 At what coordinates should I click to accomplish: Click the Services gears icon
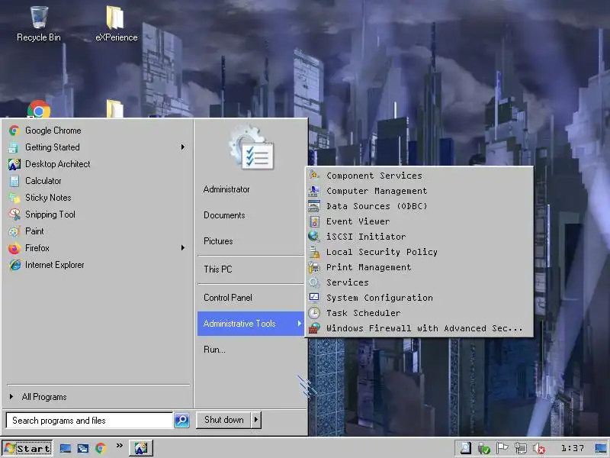[x=314, y=282]
